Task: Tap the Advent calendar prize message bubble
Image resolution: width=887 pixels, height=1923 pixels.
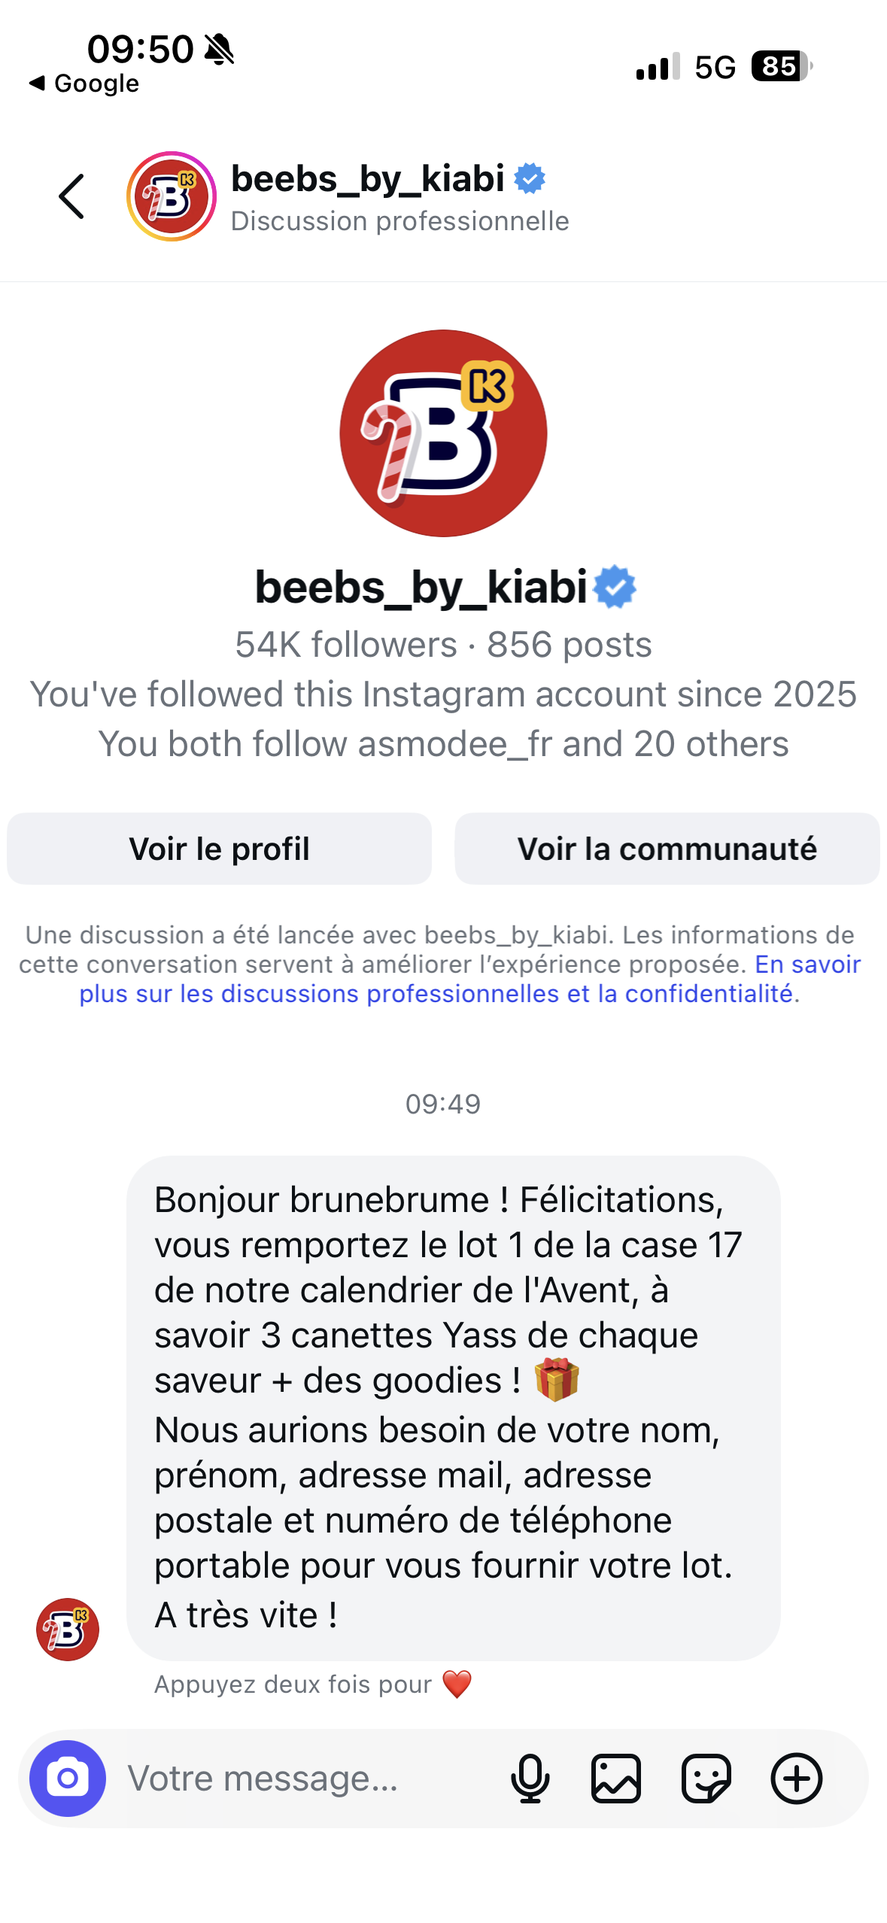Action: click(x=453, y=1407)
